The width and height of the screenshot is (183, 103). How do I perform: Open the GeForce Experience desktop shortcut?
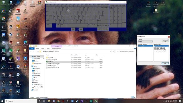(x=11, y=60)
